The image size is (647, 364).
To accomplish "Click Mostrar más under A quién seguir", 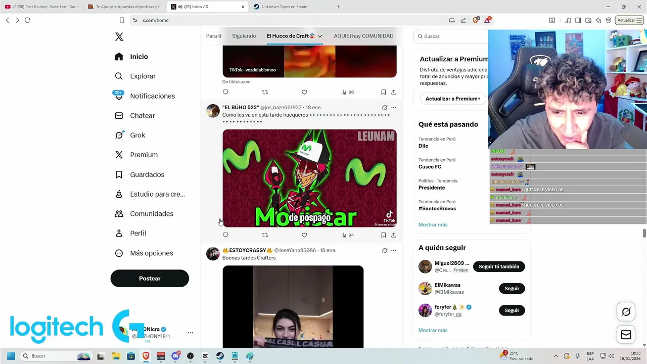I will coord(433,330).
